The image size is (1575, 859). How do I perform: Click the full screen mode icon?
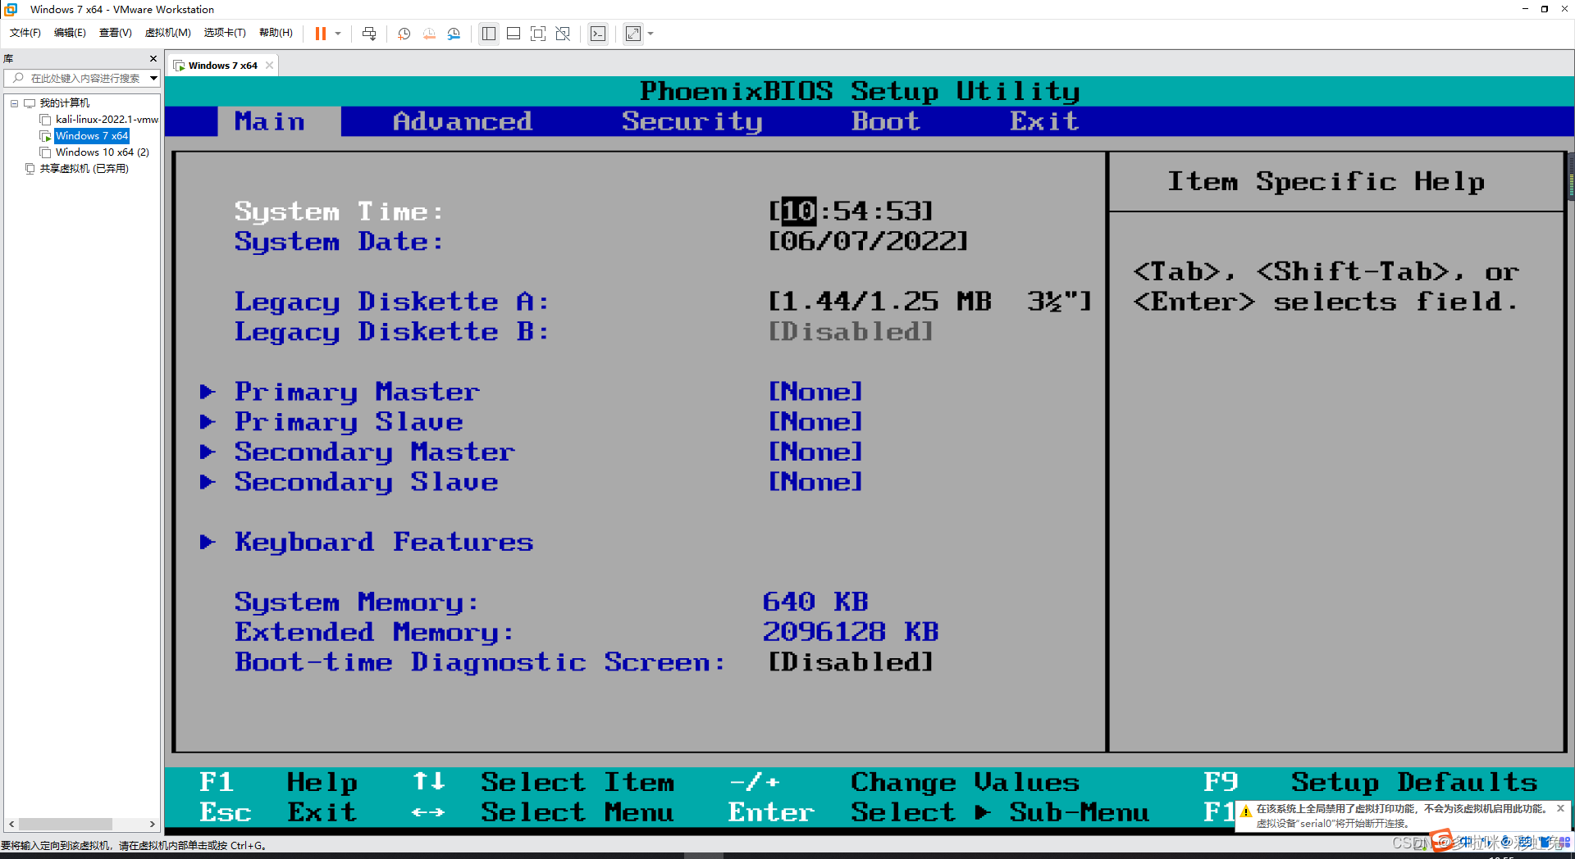[x=538, y=34]
